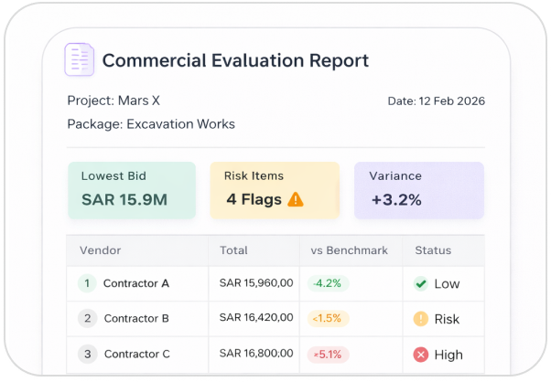Click the Status column header
This screenshot has width=551, height=382.
click(433, 249)
